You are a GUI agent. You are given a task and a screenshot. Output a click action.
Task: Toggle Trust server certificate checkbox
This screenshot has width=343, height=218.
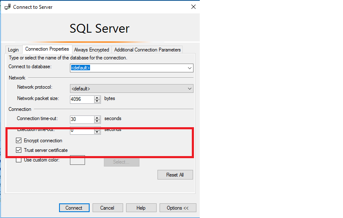tap(18, 150)
